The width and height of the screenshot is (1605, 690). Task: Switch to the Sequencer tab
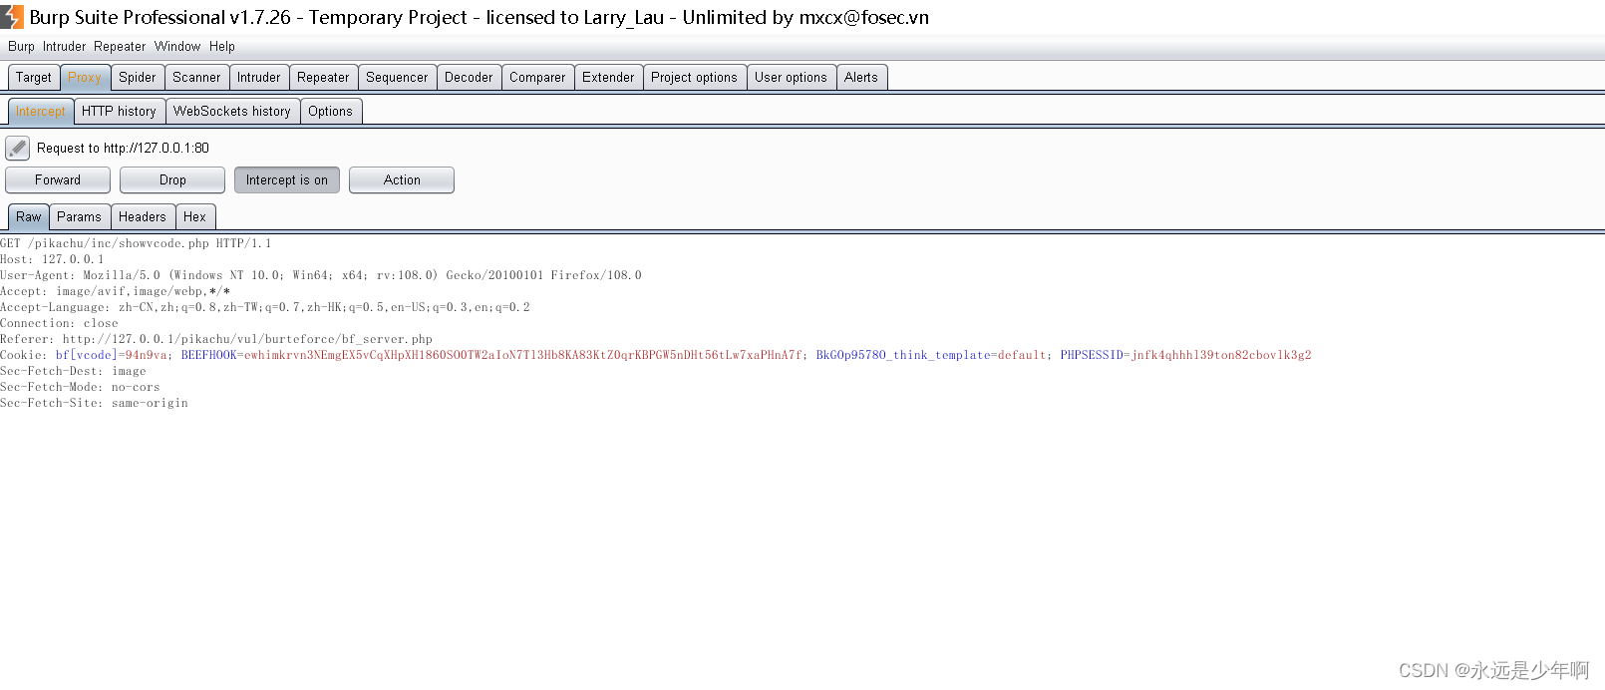click(x=397, y=78)
